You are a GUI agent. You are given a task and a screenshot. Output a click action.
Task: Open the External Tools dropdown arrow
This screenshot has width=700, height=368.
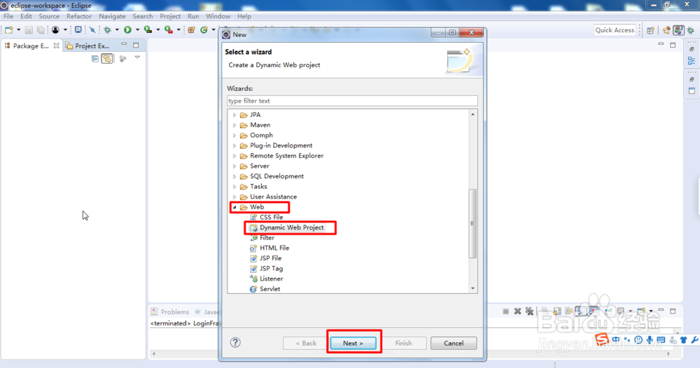click(178, 30)
